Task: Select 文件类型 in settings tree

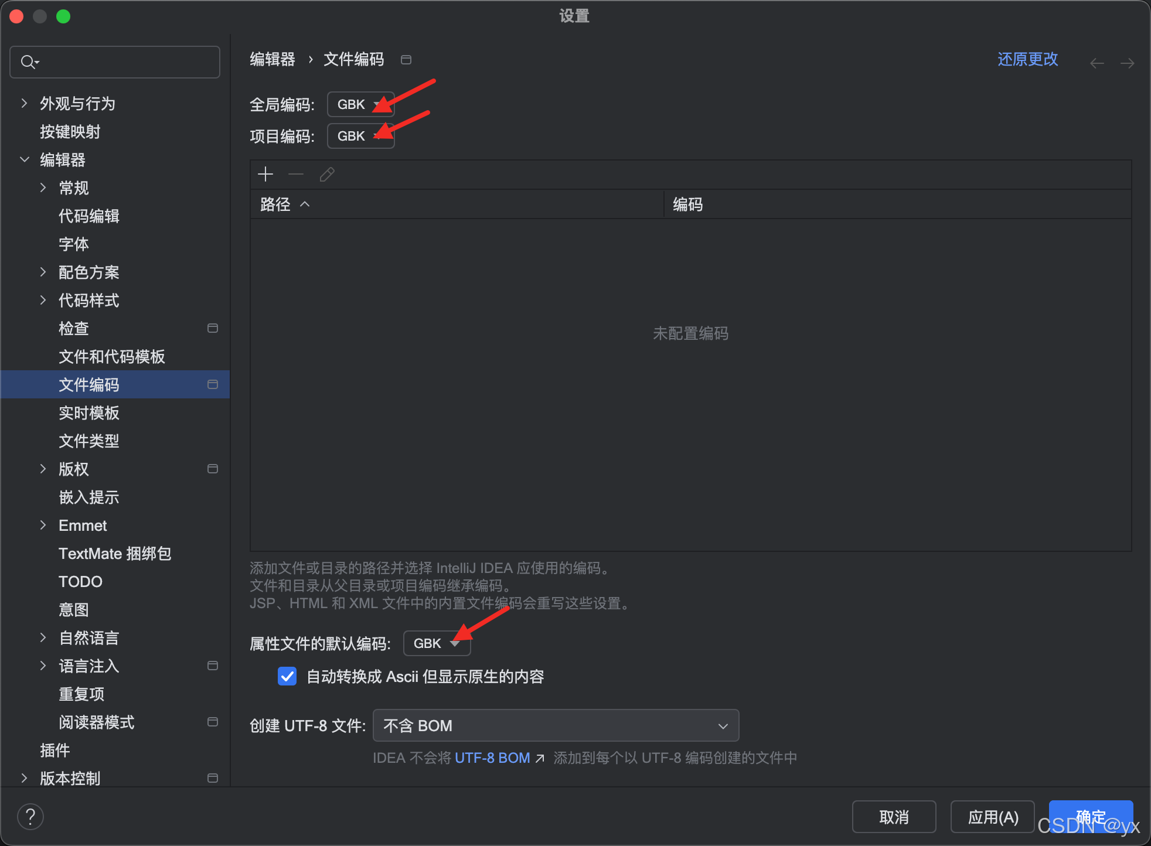Action: (89, 441)
